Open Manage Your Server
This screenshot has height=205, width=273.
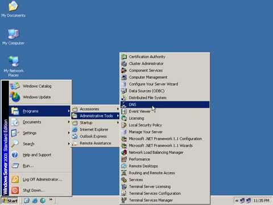[165, 132]
